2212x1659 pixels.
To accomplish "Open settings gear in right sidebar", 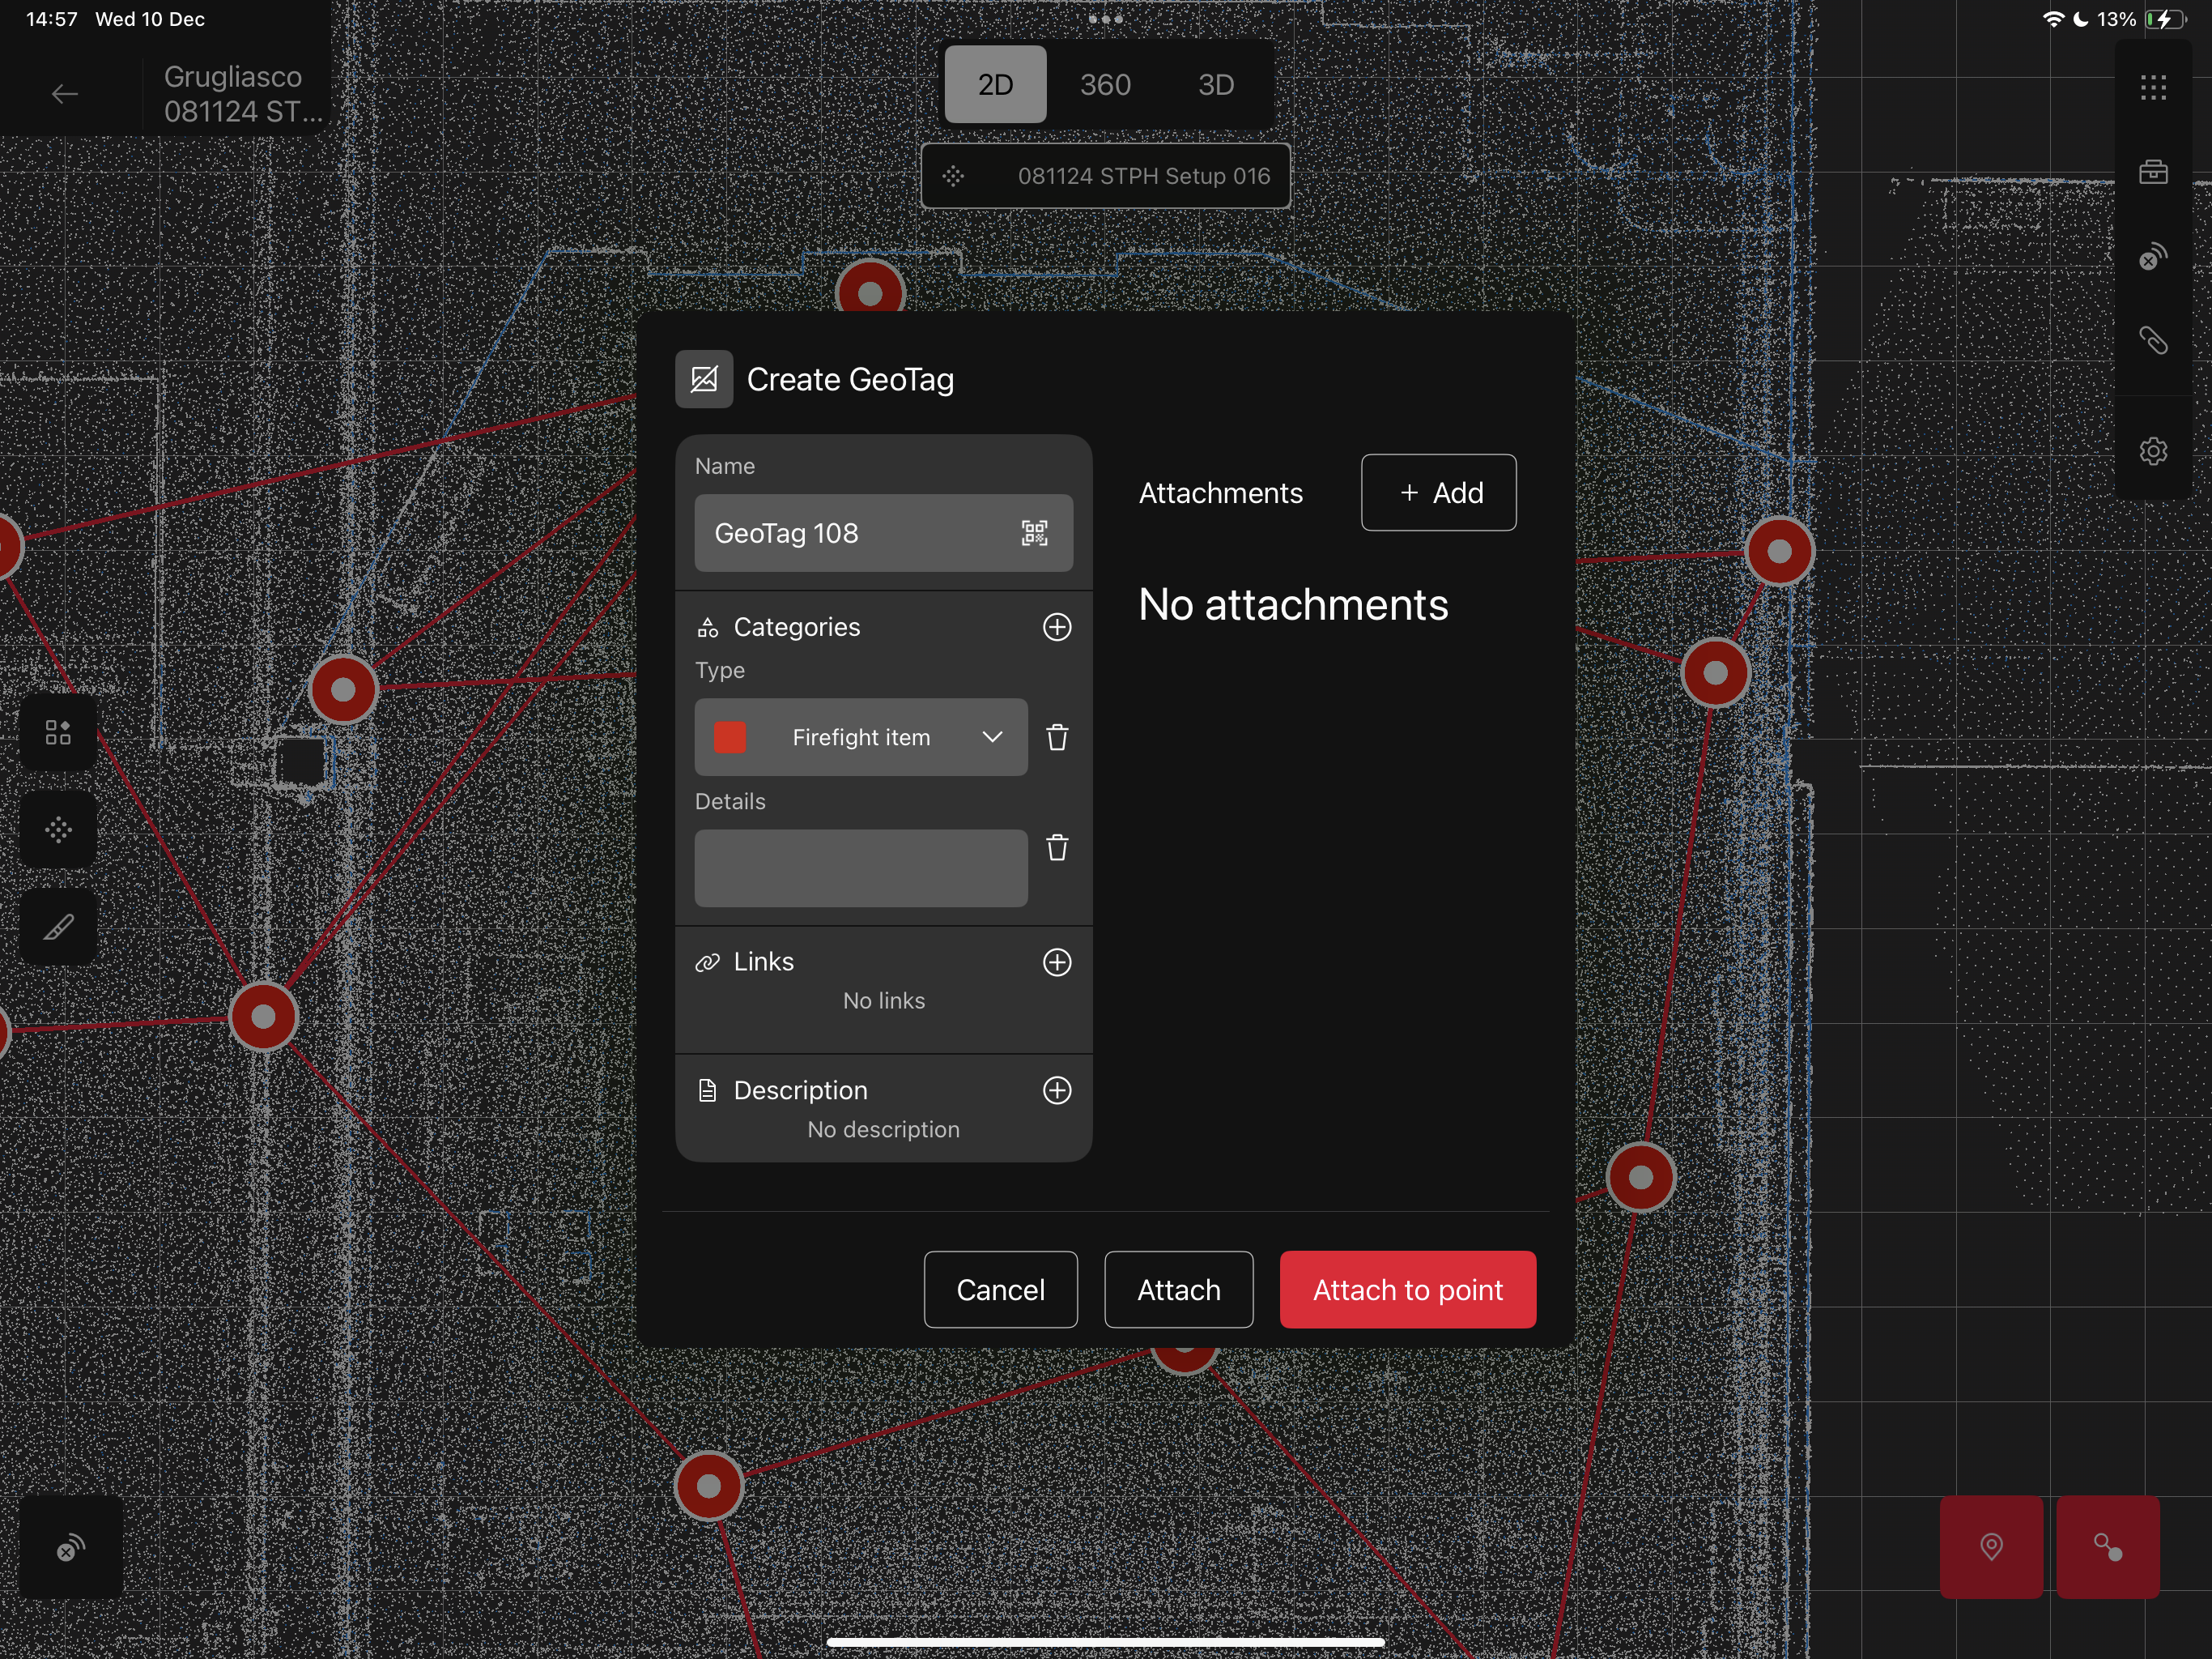I will [2153, 451].
